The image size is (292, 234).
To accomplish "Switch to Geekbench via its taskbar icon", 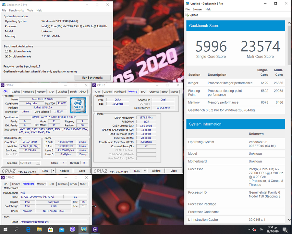I will 84,229.
